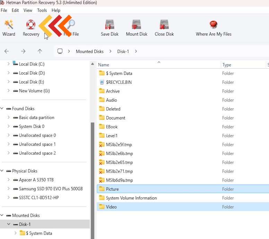Expand Local Disk (E:) tree node

click(x=8, y=82)
